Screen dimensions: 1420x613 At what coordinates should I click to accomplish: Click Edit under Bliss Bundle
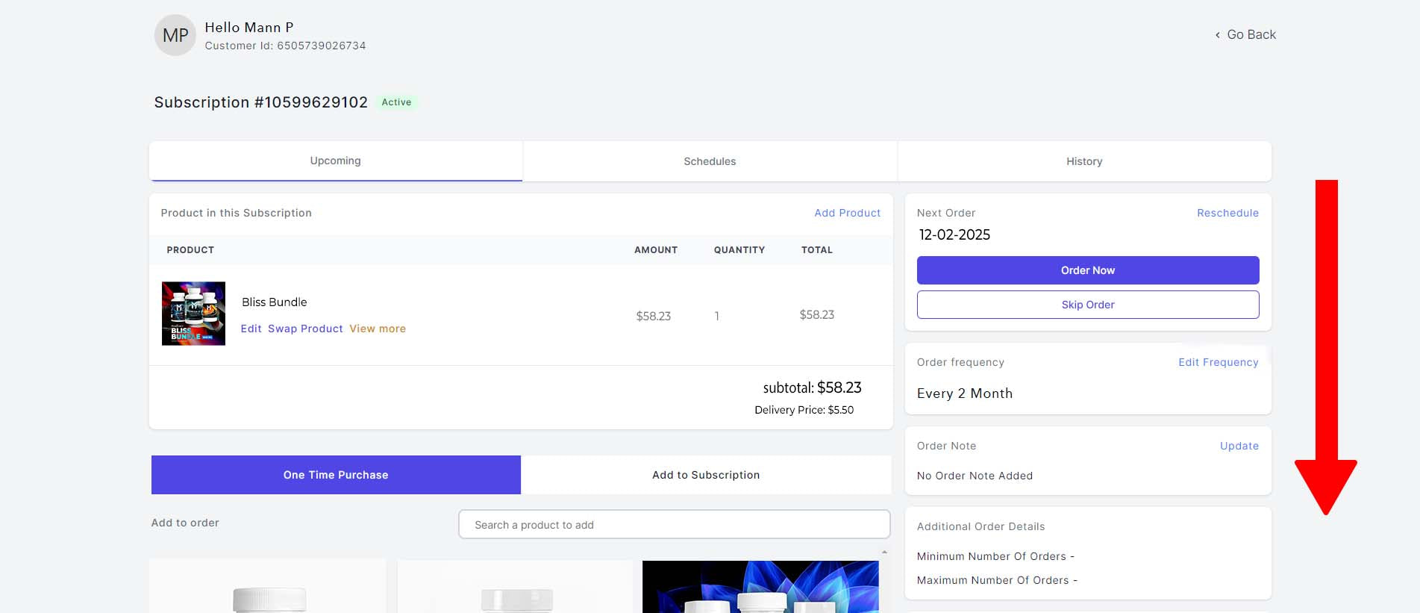(251, 329)
